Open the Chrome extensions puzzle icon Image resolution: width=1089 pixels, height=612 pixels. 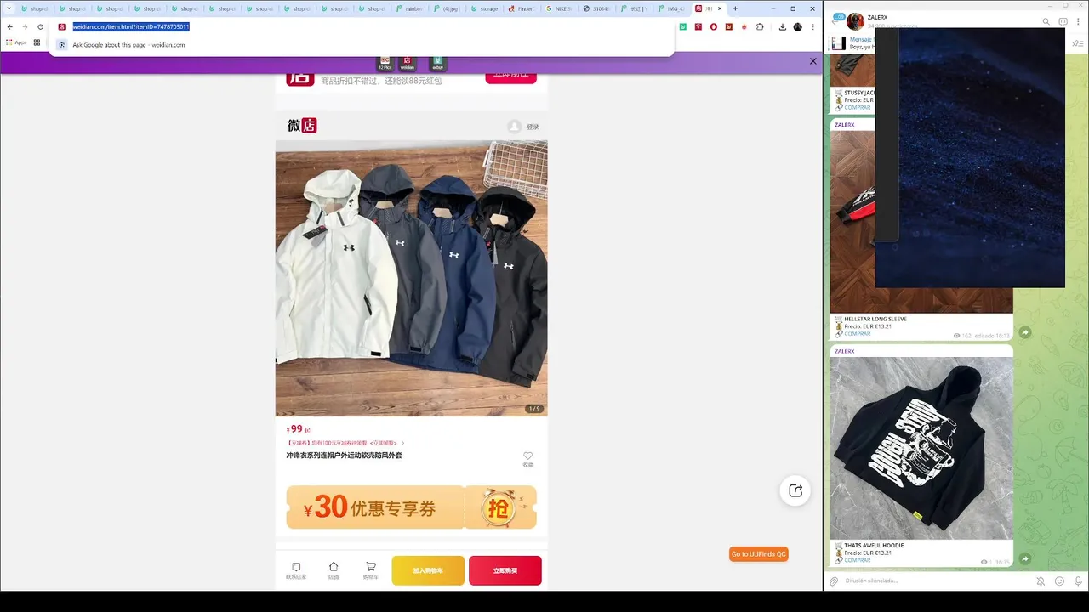point(760,26)
